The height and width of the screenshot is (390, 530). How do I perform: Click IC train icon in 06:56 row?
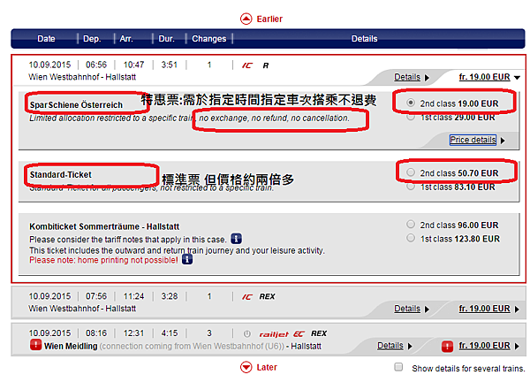tap(246, 65)
